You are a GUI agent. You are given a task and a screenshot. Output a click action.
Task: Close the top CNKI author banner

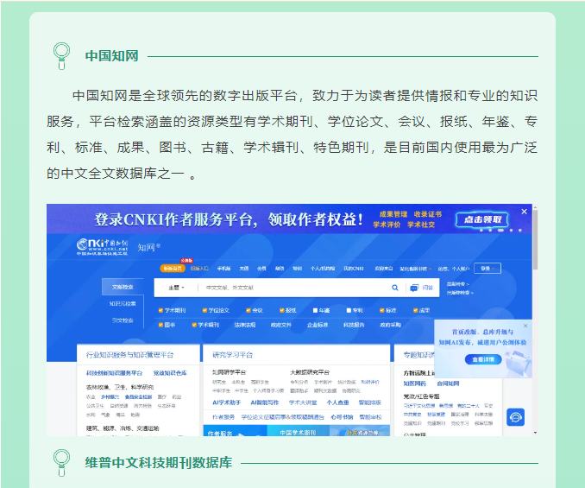pyautogui.click(x=524, y=212)
